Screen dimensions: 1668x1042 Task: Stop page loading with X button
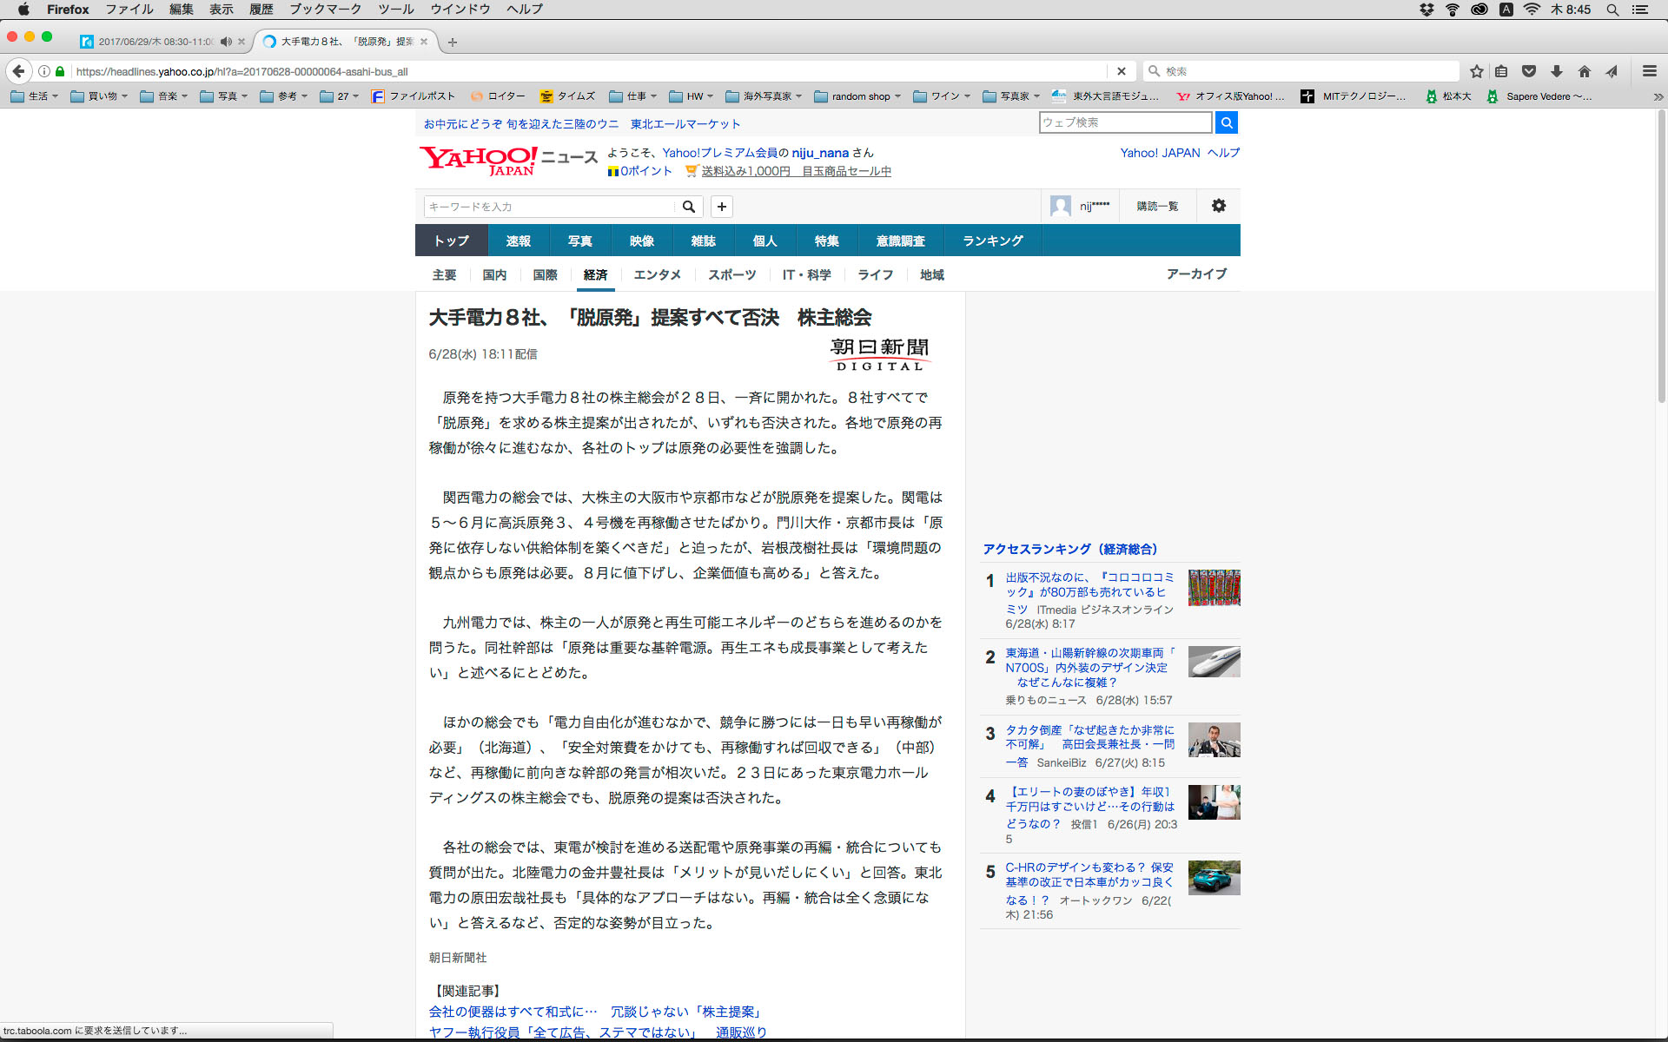click(1122, 71)
